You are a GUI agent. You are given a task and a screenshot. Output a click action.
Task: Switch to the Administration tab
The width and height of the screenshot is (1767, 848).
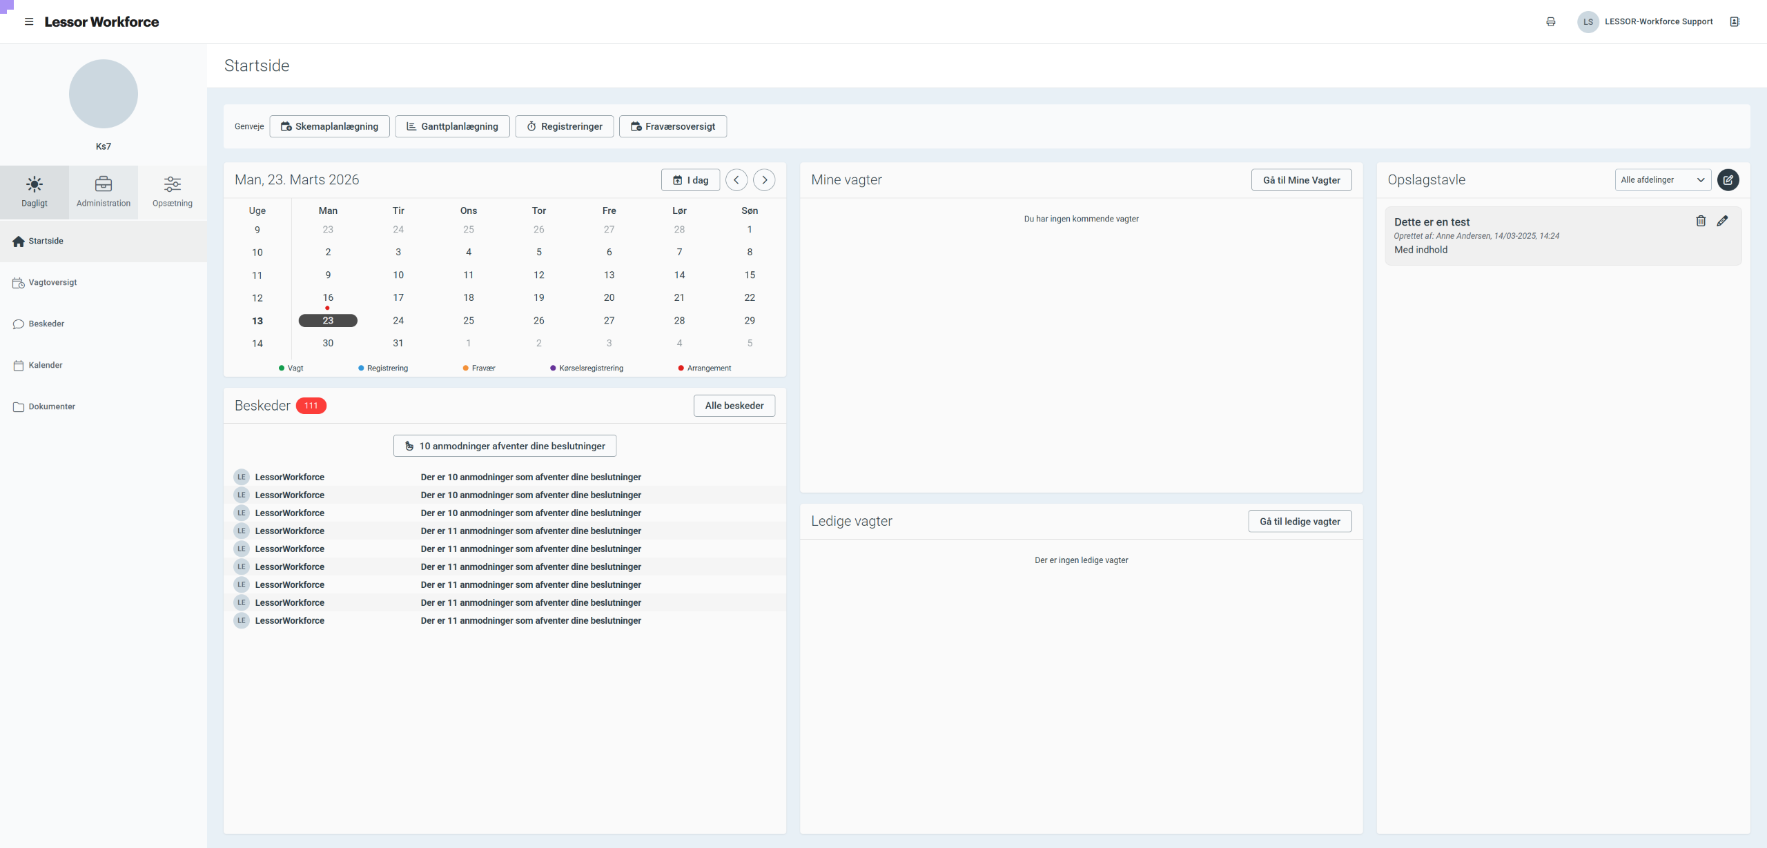[x=104, y=191]
